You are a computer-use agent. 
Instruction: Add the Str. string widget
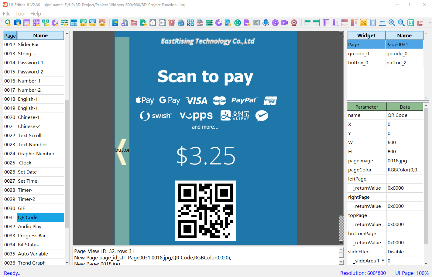point(115,23)
